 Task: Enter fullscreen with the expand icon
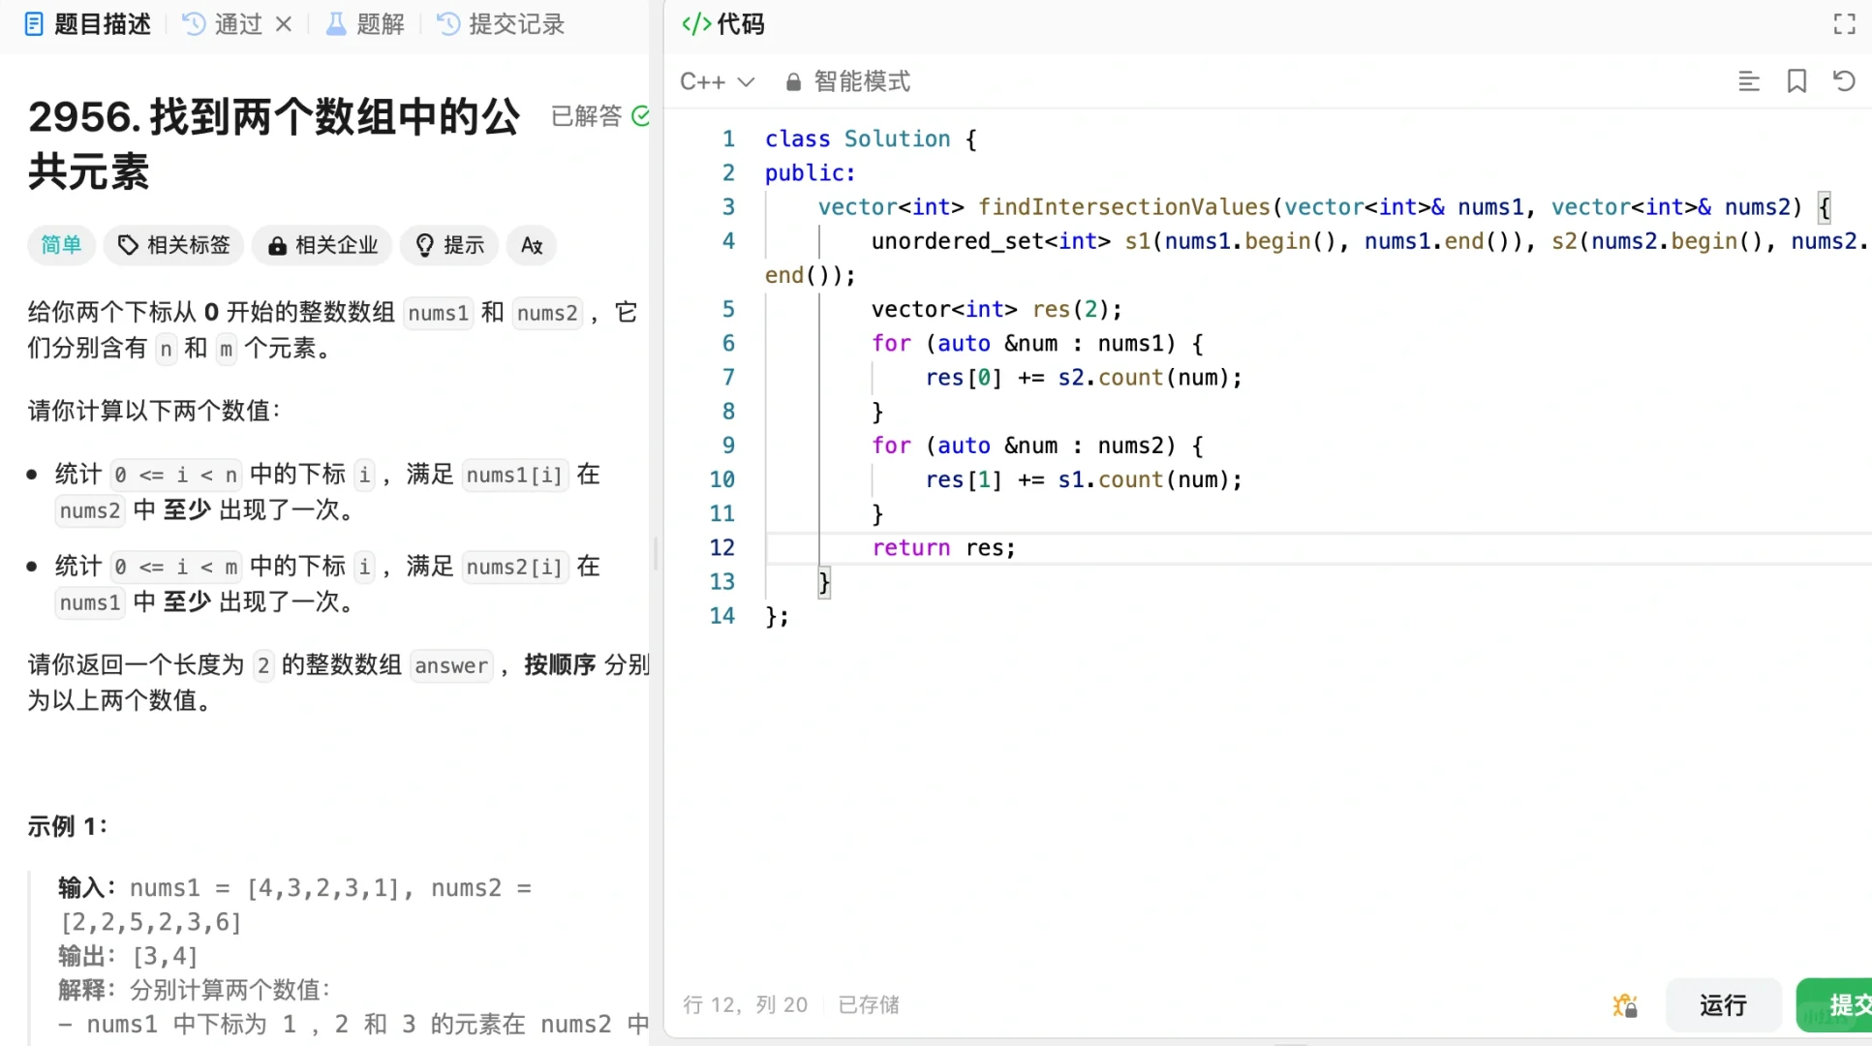click(1845, 24)
